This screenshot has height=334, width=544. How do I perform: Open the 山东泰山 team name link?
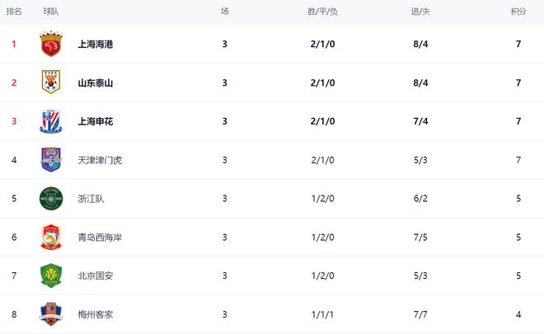[x=96, y=83]
